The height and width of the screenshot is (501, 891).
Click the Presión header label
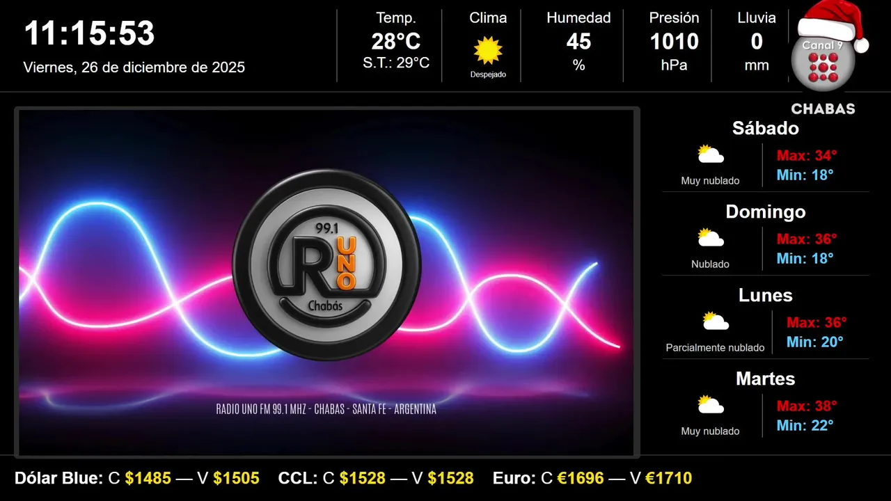click(674, 18)
